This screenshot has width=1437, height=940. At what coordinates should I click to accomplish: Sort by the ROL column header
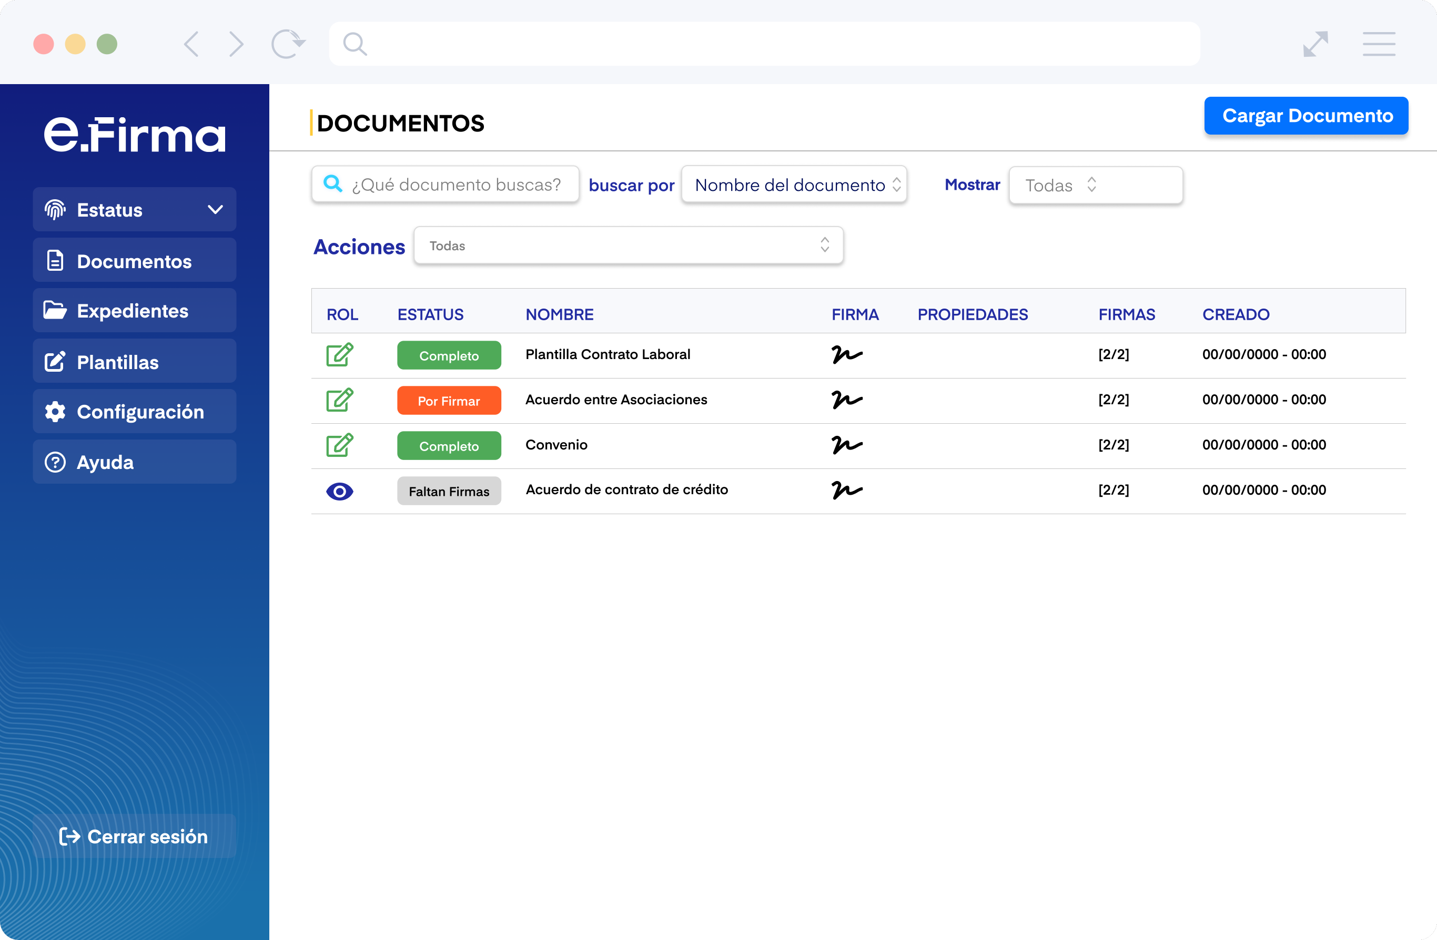(342, 314)
